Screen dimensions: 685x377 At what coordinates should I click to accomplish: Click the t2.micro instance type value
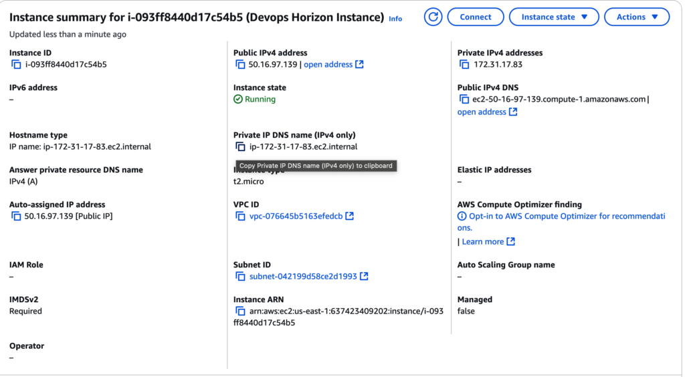tap(249, 182)
